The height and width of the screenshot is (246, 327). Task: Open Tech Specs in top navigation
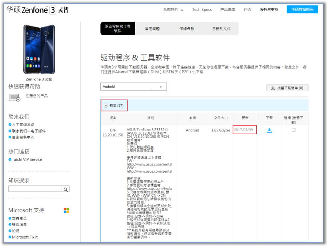(202, 10)
